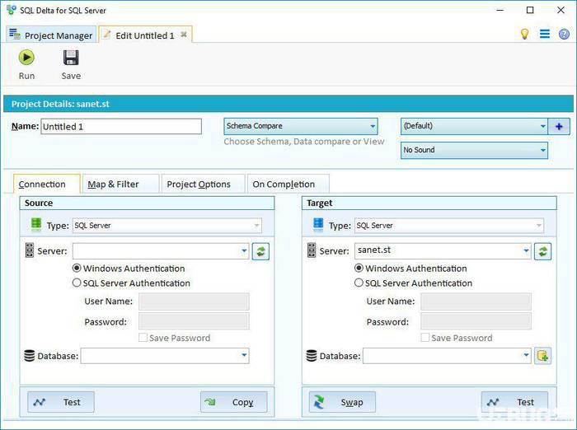Click the Copy button
The image size is (577, 430).
[233, 402]
